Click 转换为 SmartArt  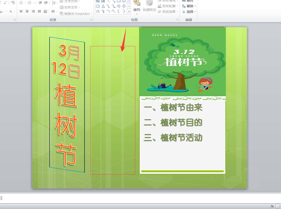[x=76, y=14]
